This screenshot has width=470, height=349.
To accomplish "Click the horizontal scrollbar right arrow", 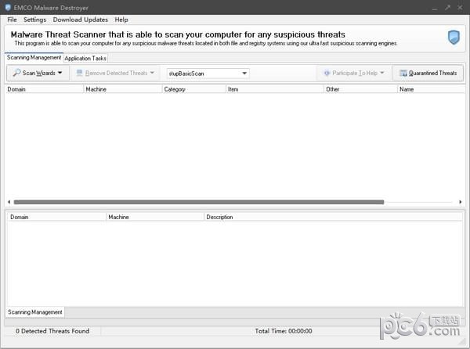I will point(460,202).
